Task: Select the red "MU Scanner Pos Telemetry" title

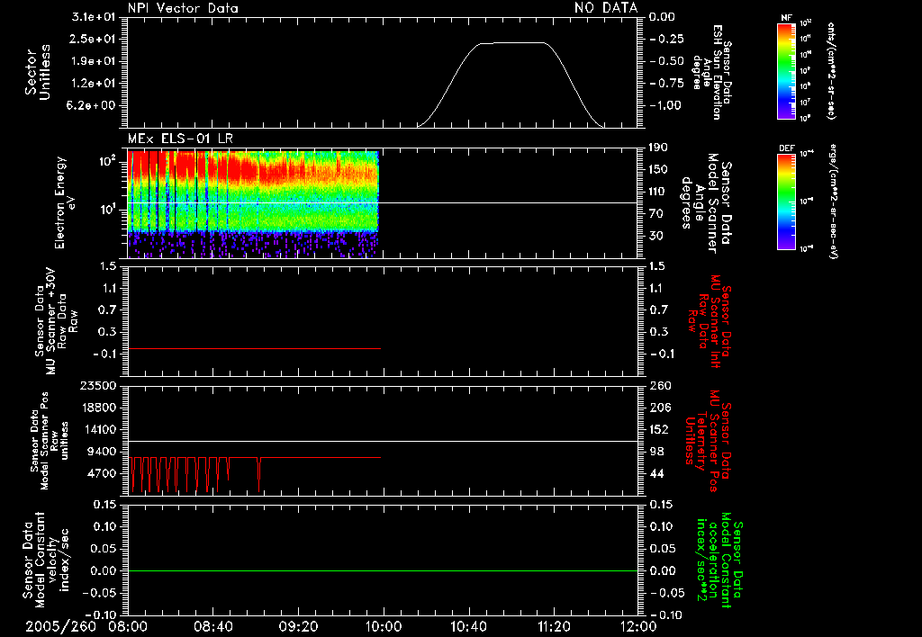Action: [x=708, y=441]
